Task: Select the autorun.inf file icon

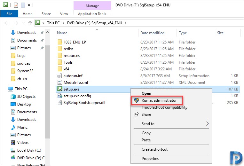Action: click(60, 75)
